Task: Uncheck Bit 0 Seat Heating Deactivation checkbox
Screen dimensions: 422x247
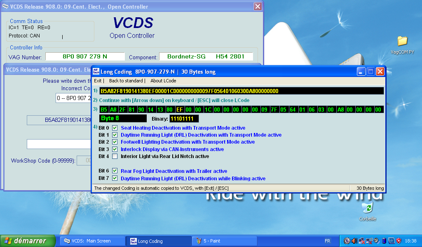Action: click(115, 128)
